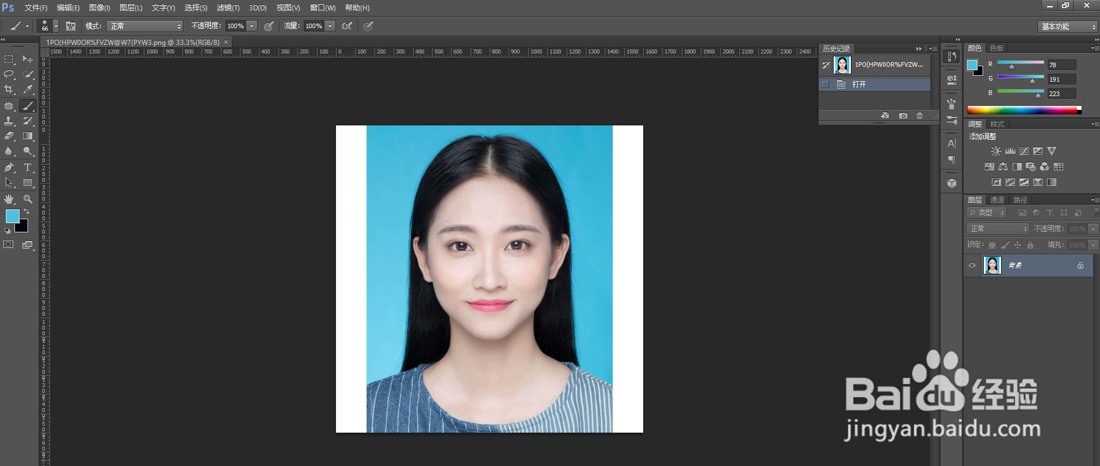Open Color panel flyout menu
This screenshot has width=1100, height=466.
(1095, 48)
